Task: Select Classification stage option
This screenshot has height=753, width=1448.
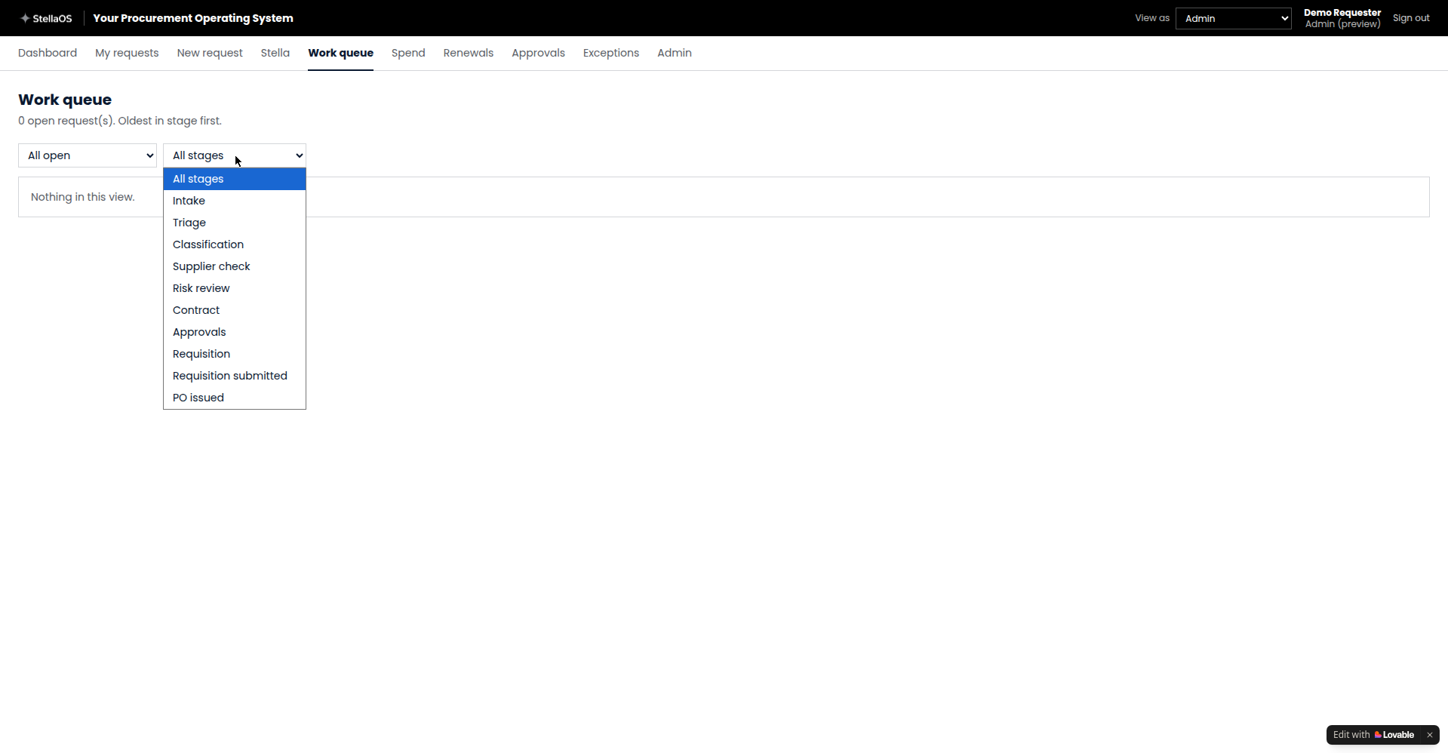Action: point(235,244)
